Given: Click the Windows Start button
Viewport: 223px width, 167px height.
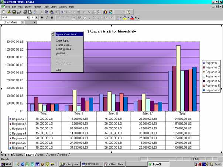Looking at the screenshot, I should [x=6, y=164].
